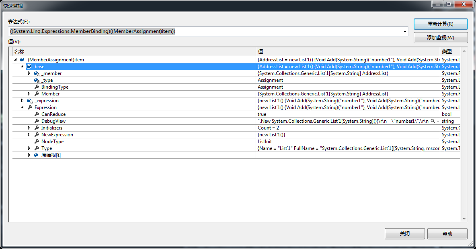Click the property icon beside BindingType
This screenshot has height=249, width=476.
pyautogui.click(x=37, y=87)
